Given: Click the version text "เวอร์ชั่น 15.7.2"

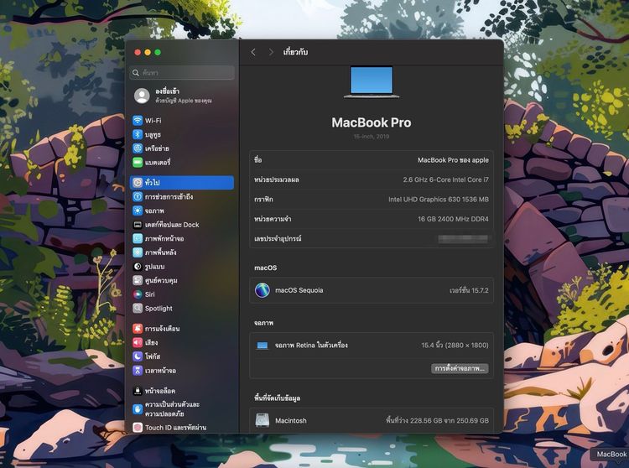Looking at the screenshot, I should (x=469, y=290).
